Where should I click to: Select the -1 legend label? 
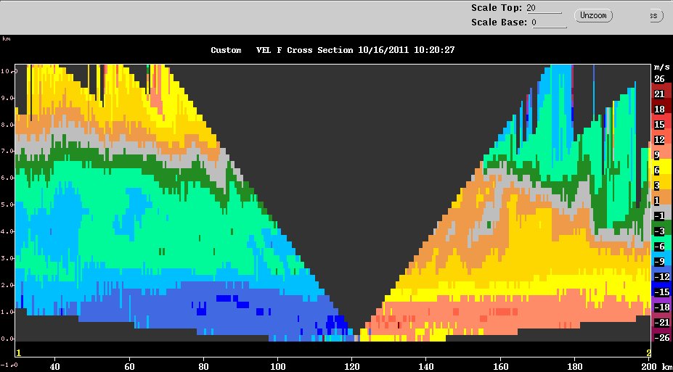(659, 216)
